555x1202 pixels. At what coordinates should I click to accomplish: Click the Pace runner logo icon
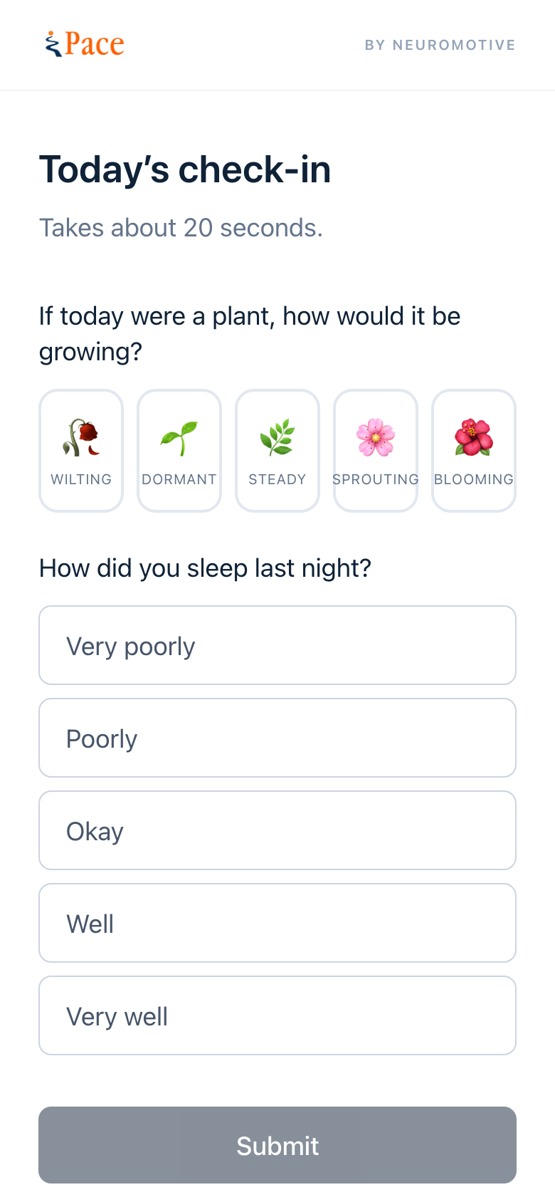coord(53,44)
